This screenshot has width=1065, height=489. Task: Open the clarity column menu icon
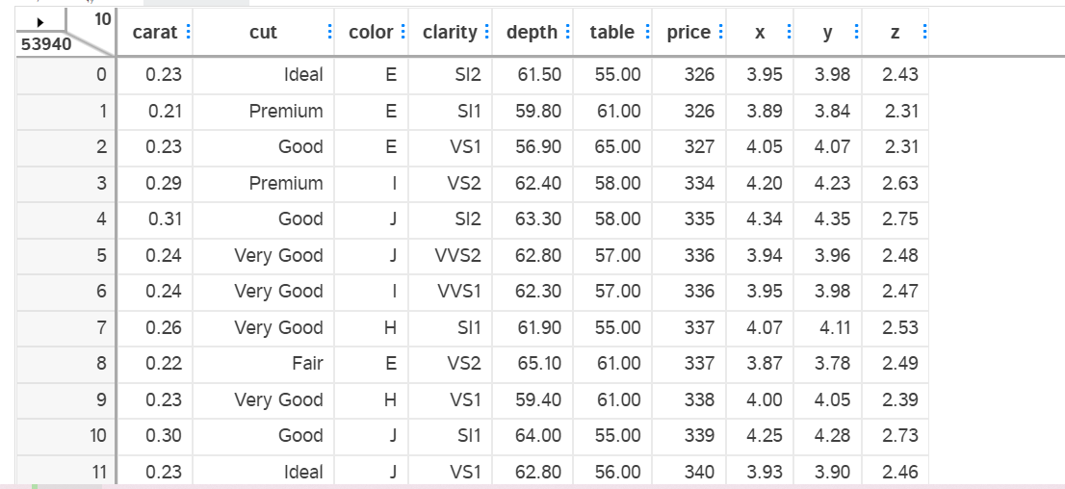486,33
